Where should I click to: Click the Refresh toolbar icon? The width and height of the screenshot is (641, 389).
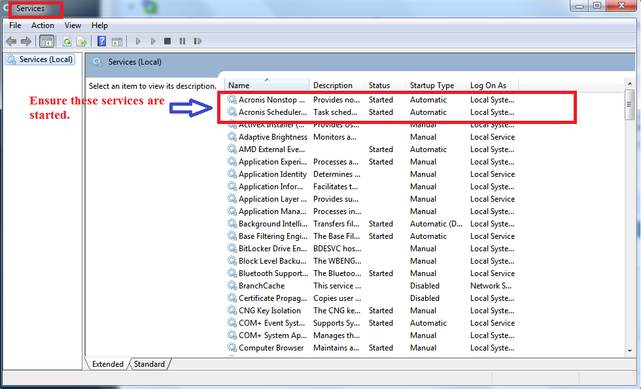click(67, 41)
